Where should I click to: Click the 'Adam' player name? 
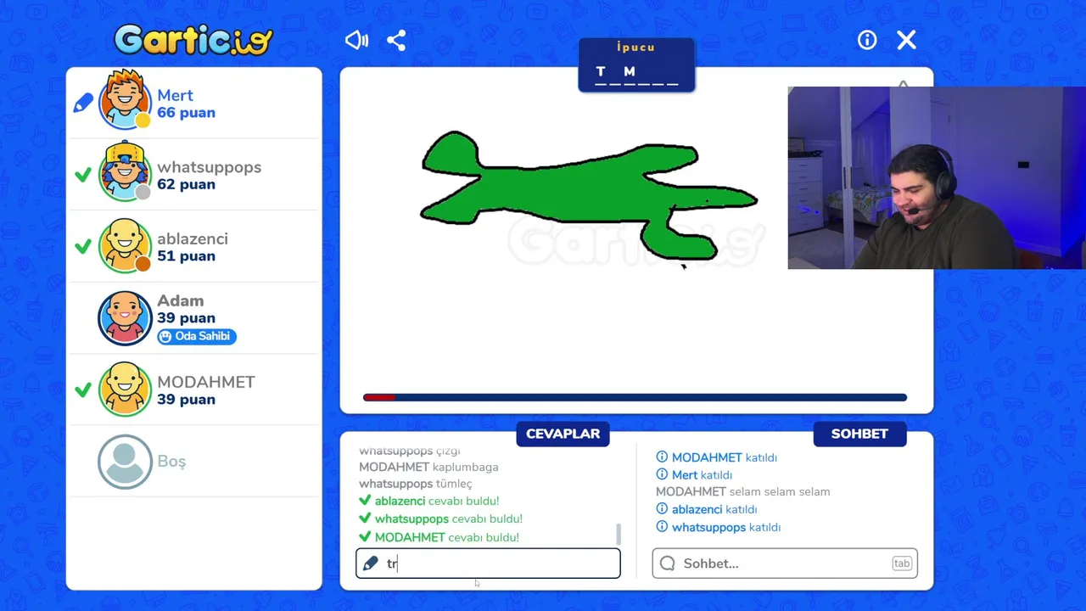coord(180,300)
